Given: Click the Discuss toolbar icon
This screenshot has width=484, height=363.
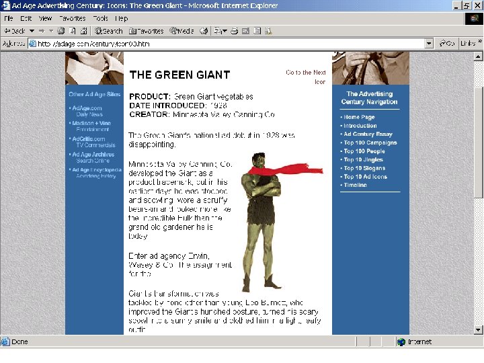Looking at the screenshot, I should (257, 31).
